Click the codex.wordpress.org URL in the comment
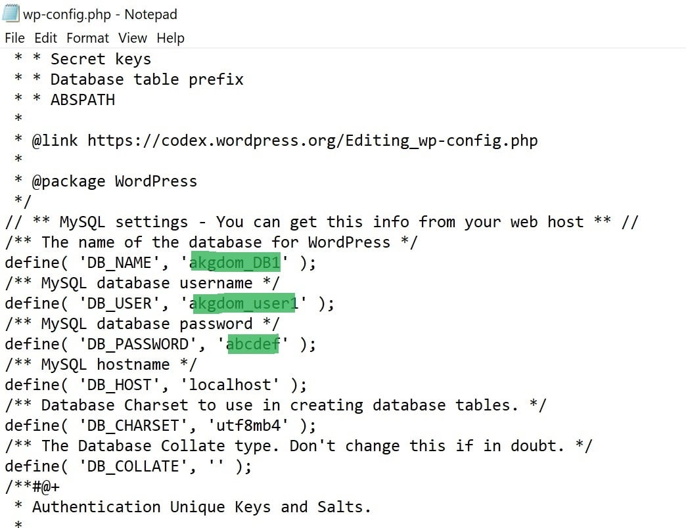The image size is (686, 528). click(x=312, y=141)
